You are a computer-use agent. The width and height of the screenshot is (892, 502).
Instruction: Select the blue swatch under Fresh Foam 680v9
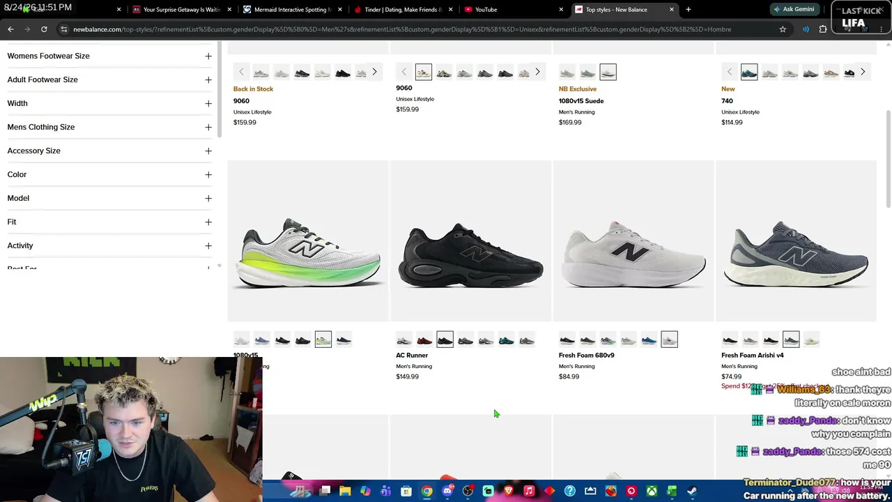(649, 340)
